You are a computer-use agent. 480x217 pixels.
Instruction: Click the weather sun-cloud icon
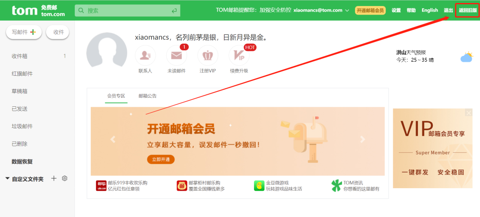tap(467, 57)
